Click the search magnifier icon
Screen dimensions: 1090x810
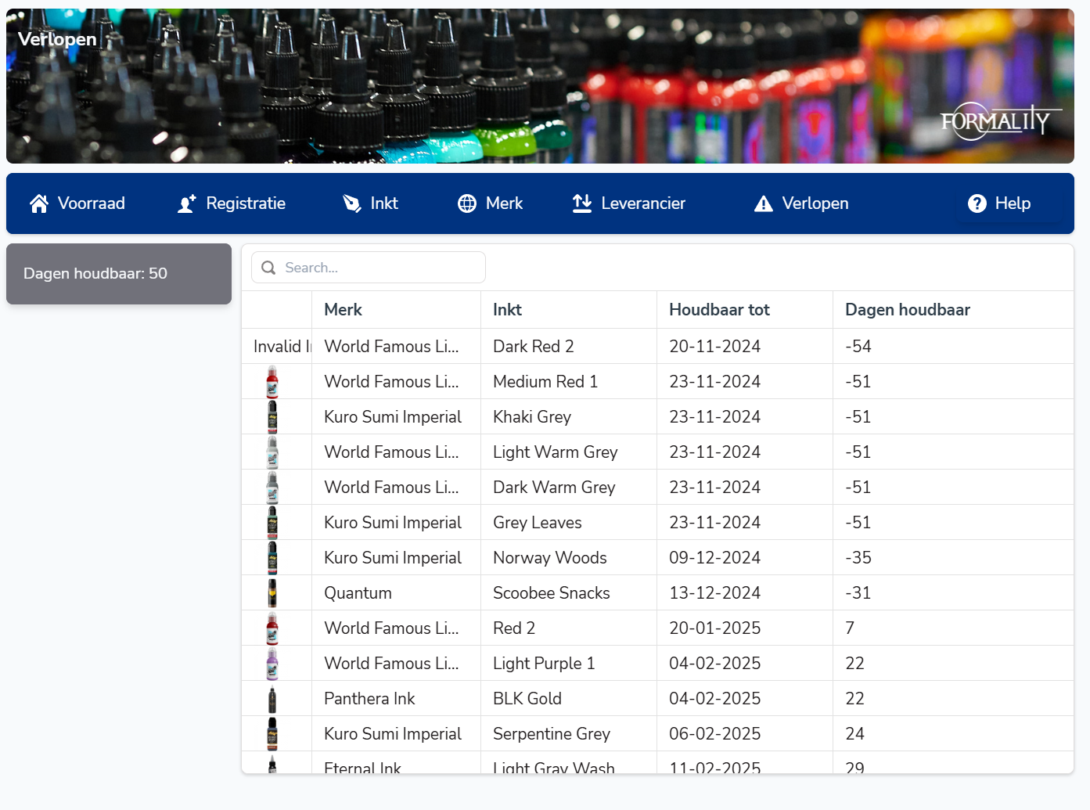coord(268,268)
